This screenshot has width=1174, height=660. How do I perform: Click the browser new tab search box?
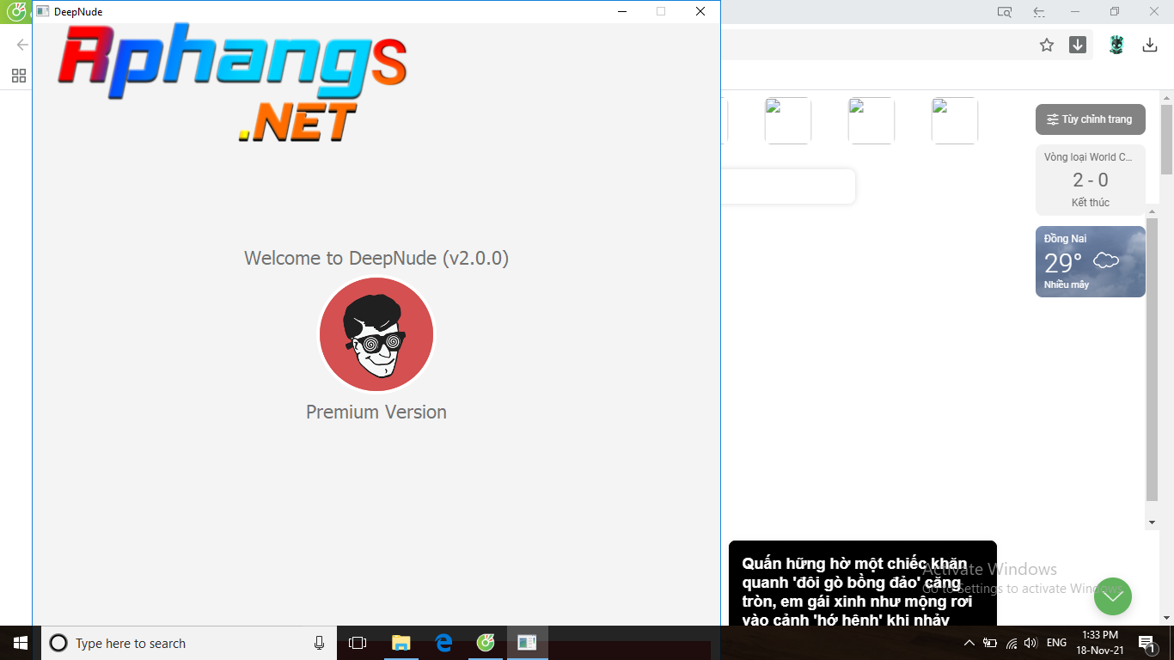coord(788,186)
